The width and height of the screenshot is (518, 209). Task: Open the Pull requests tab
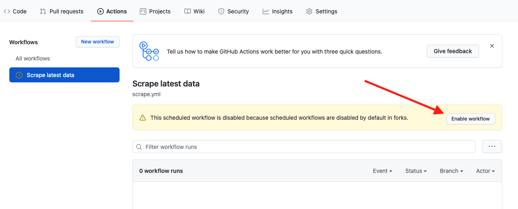[62, 11]
